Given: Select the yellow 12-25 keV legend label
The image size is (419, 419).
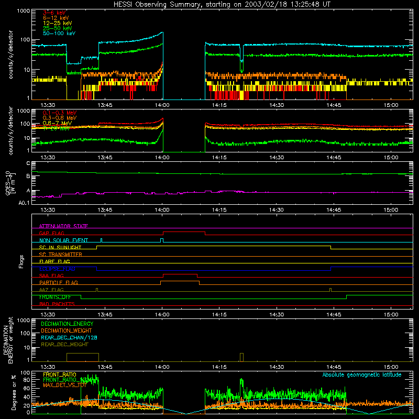Looking at the screenshot, I should pos(58,23).
